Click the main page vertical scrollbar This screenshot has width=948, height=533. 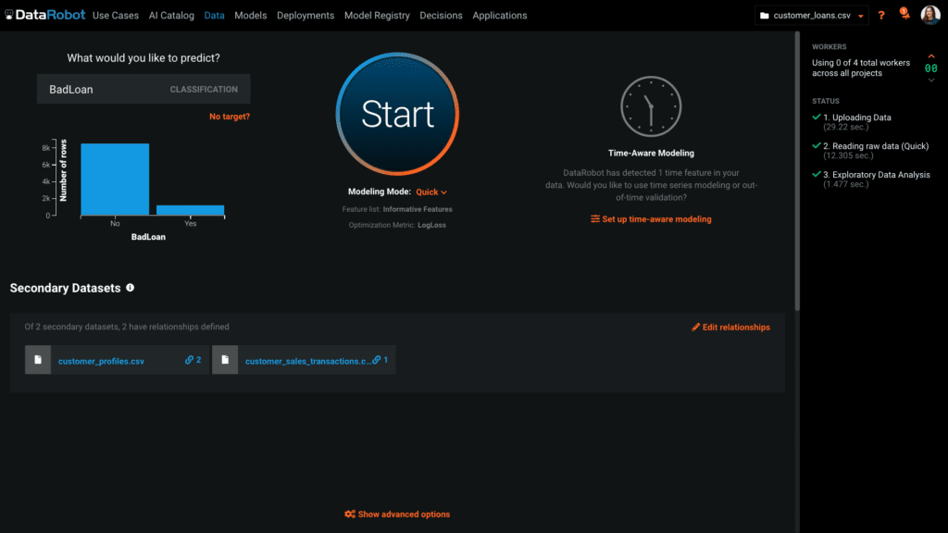coord(797,171)
